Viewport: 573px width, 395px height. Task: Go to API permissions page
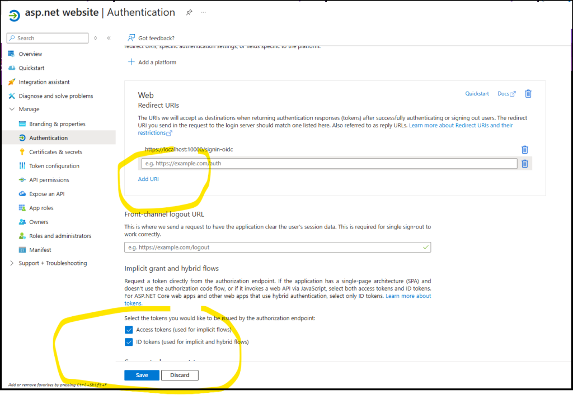(49, 180)
